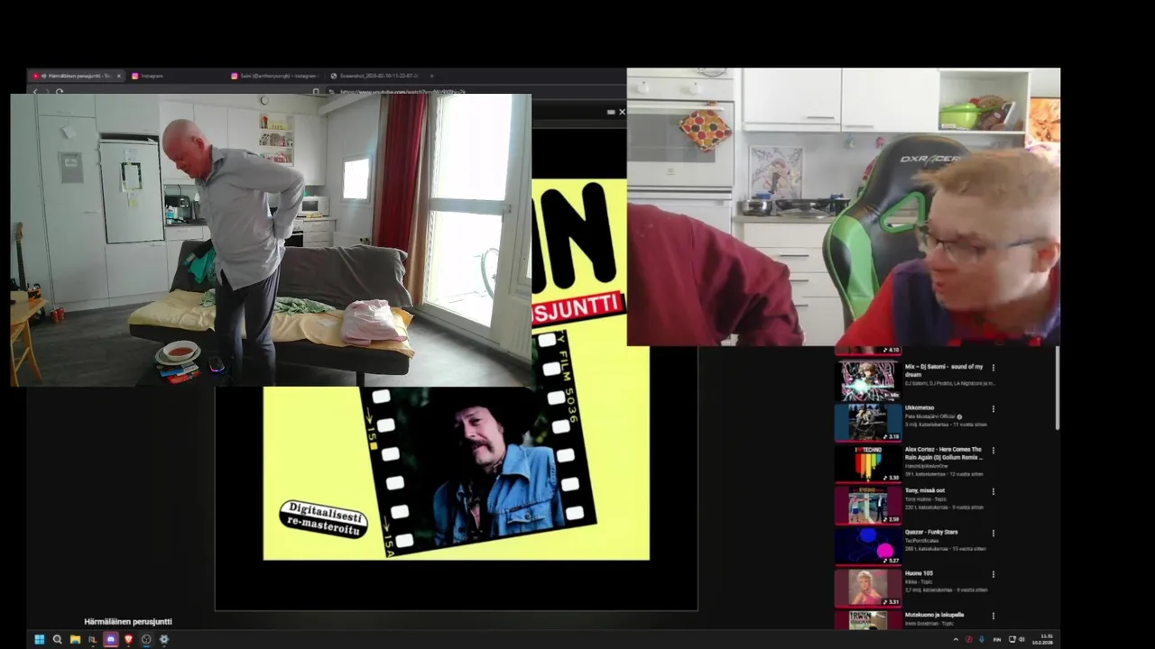Screen dimensions: 1155x649
Task: Click the browser address bar URL
Action: tap(402, 91)
